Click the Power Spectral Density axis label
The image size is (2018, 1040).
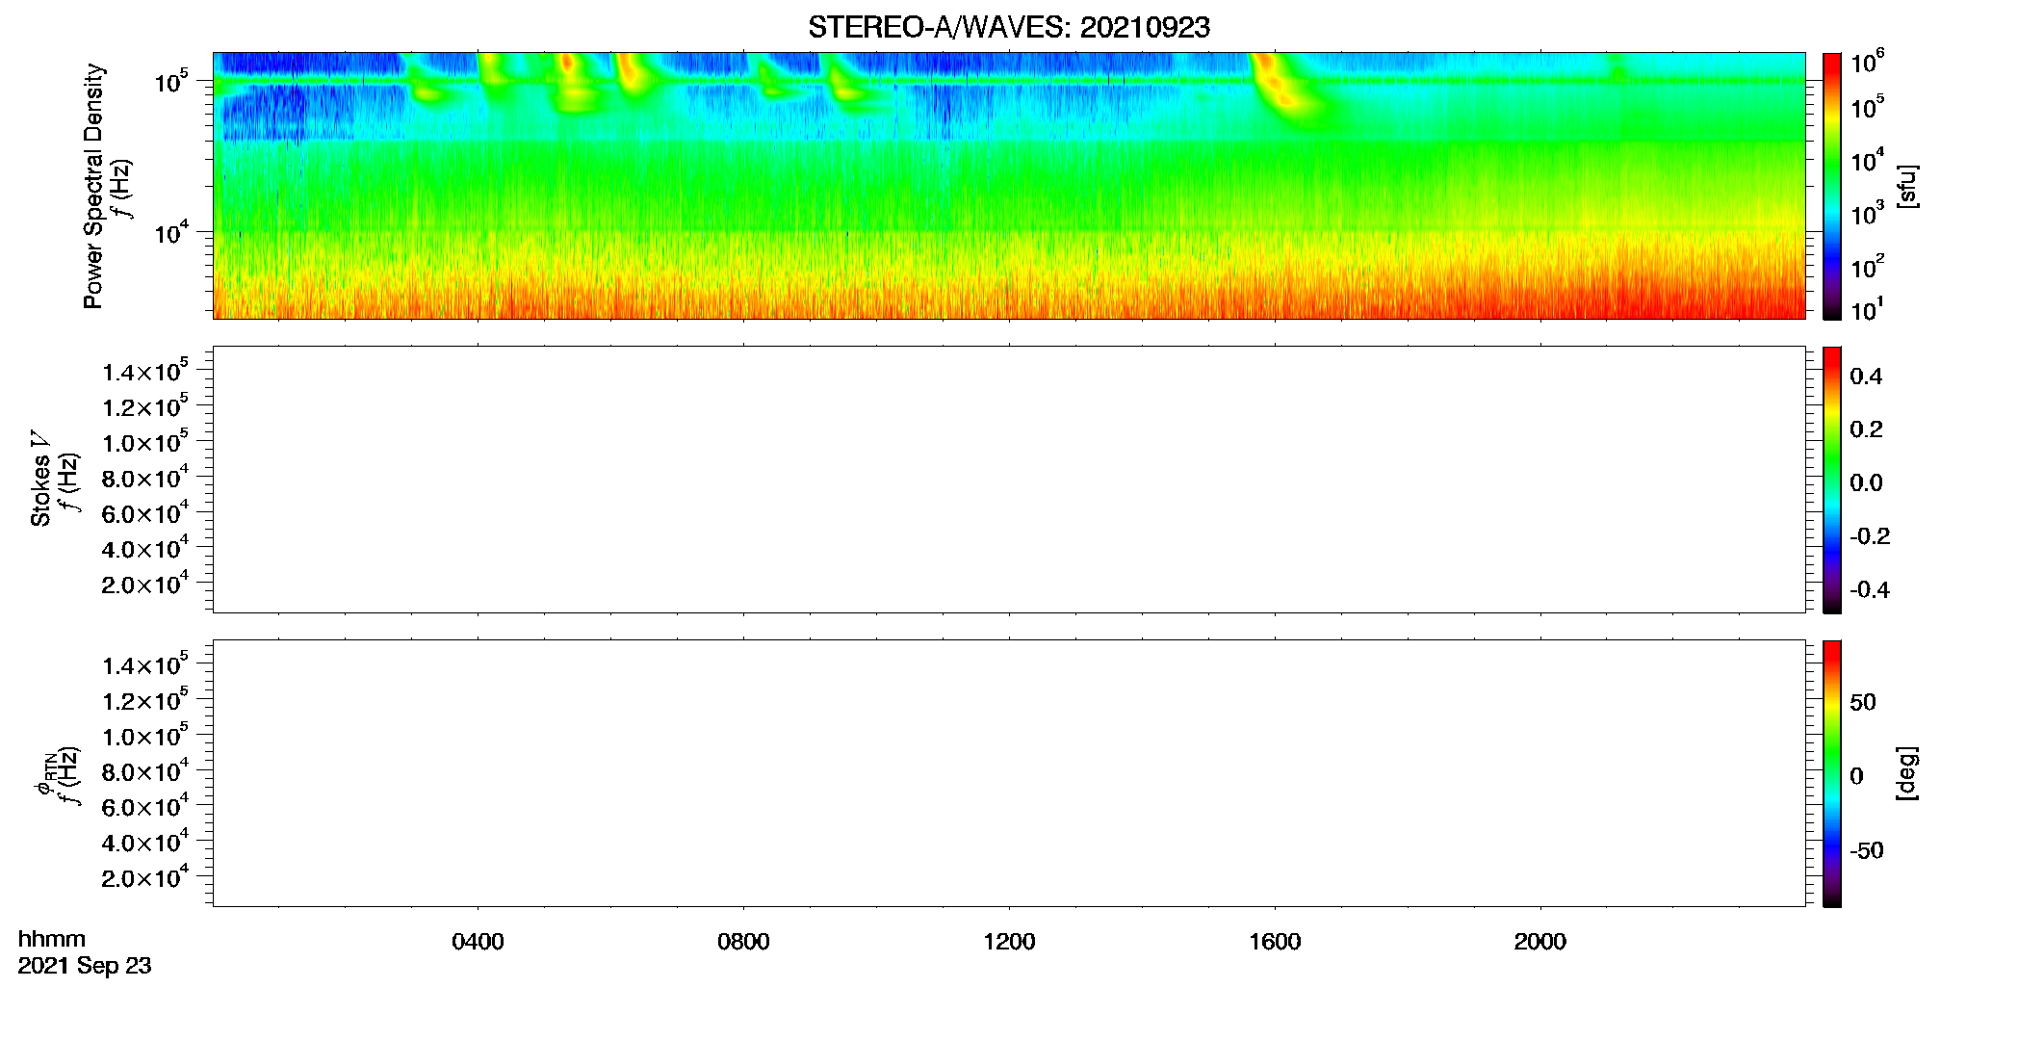[x=93, y=186]
